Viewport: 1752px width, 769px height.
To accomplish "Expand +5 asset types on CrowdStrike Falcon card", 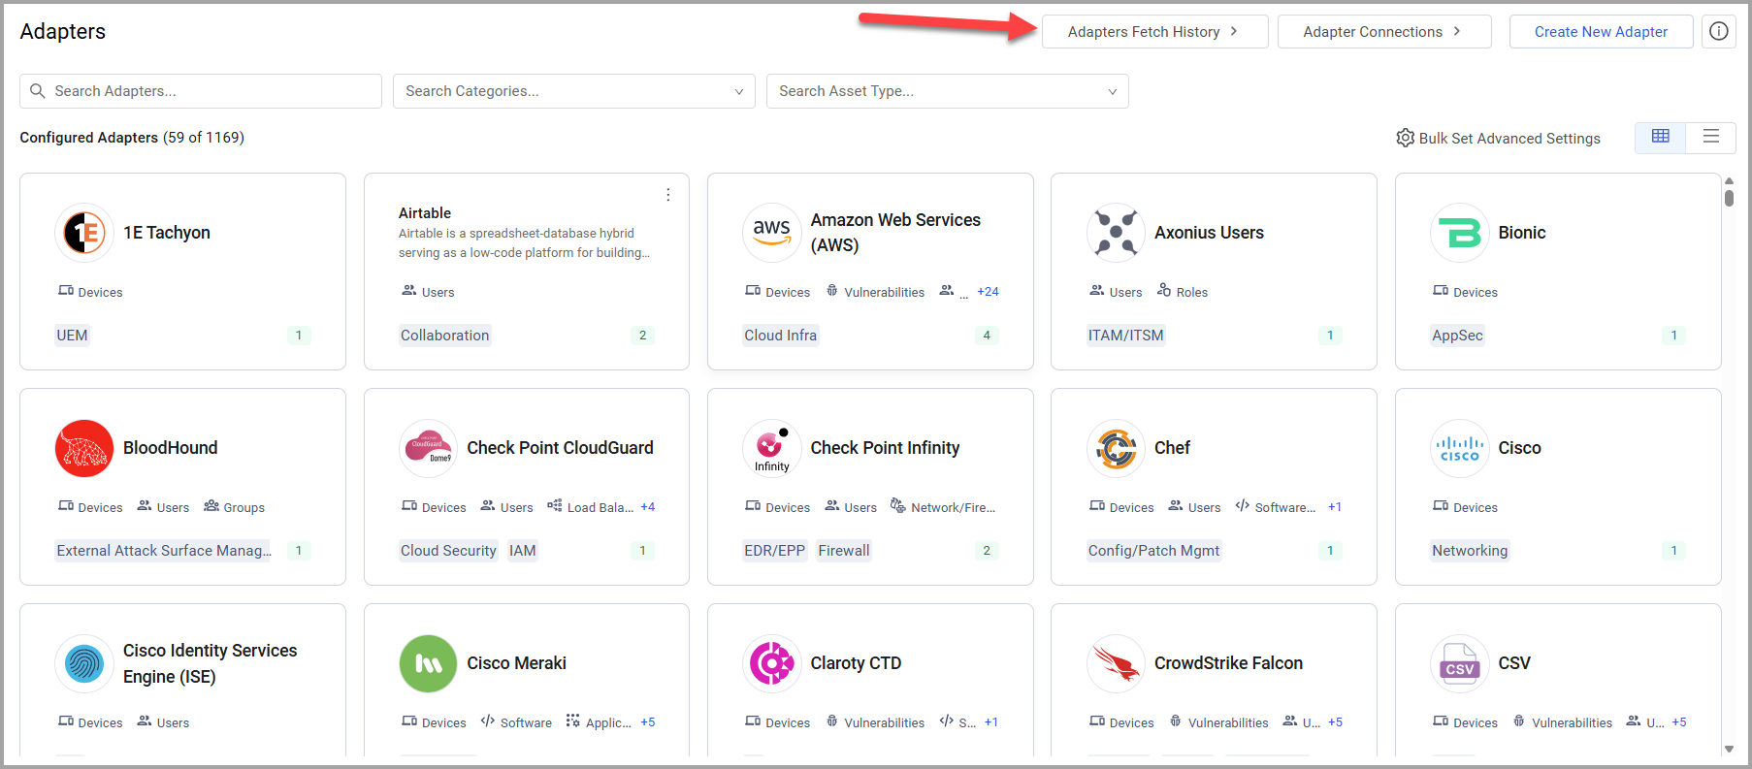I will 1335,722.
